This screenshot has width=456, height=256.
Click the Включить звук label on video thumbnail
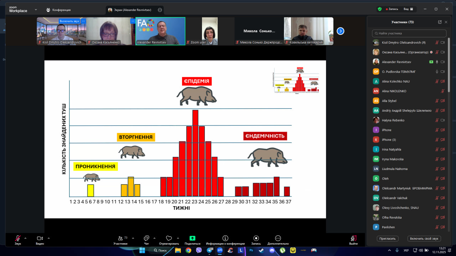(69, 21)
